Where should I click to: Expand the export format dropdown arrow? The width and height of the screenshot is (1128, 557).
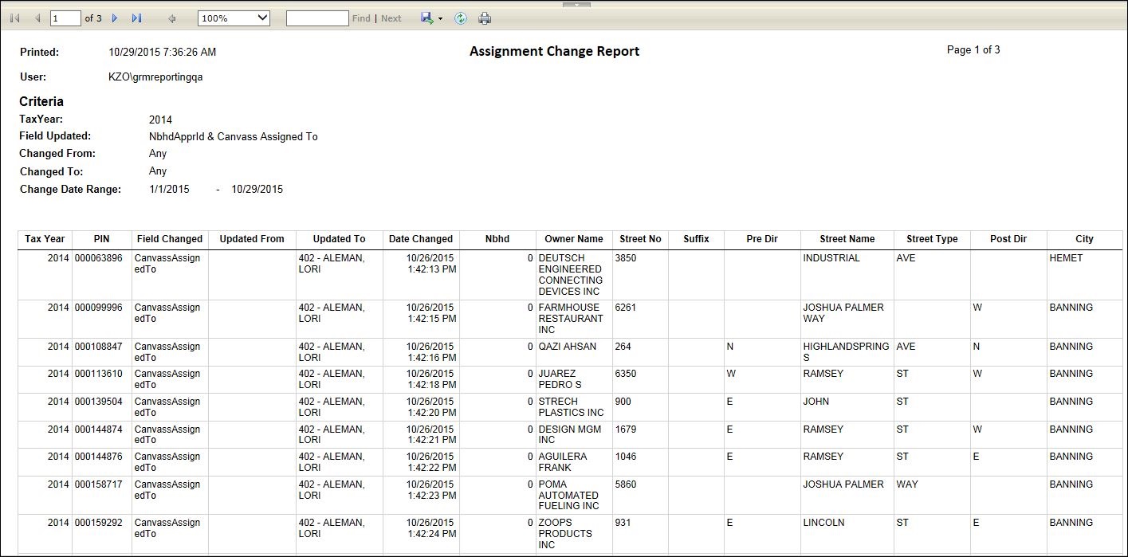(x=440, y=18)
